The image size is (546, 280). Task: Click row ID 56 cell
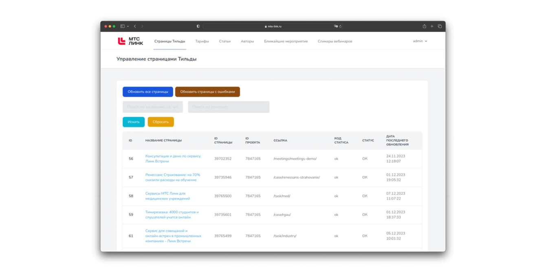[131, 159]
